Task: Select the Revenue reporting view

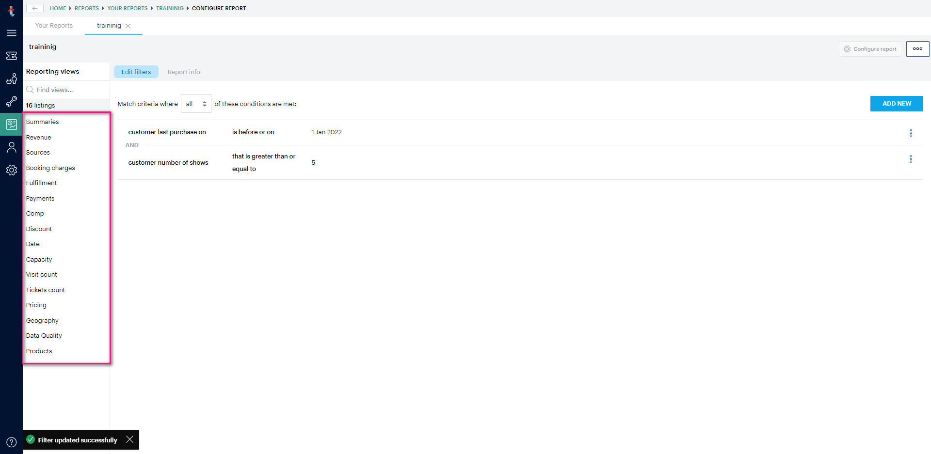Action: tap(38, 138)
